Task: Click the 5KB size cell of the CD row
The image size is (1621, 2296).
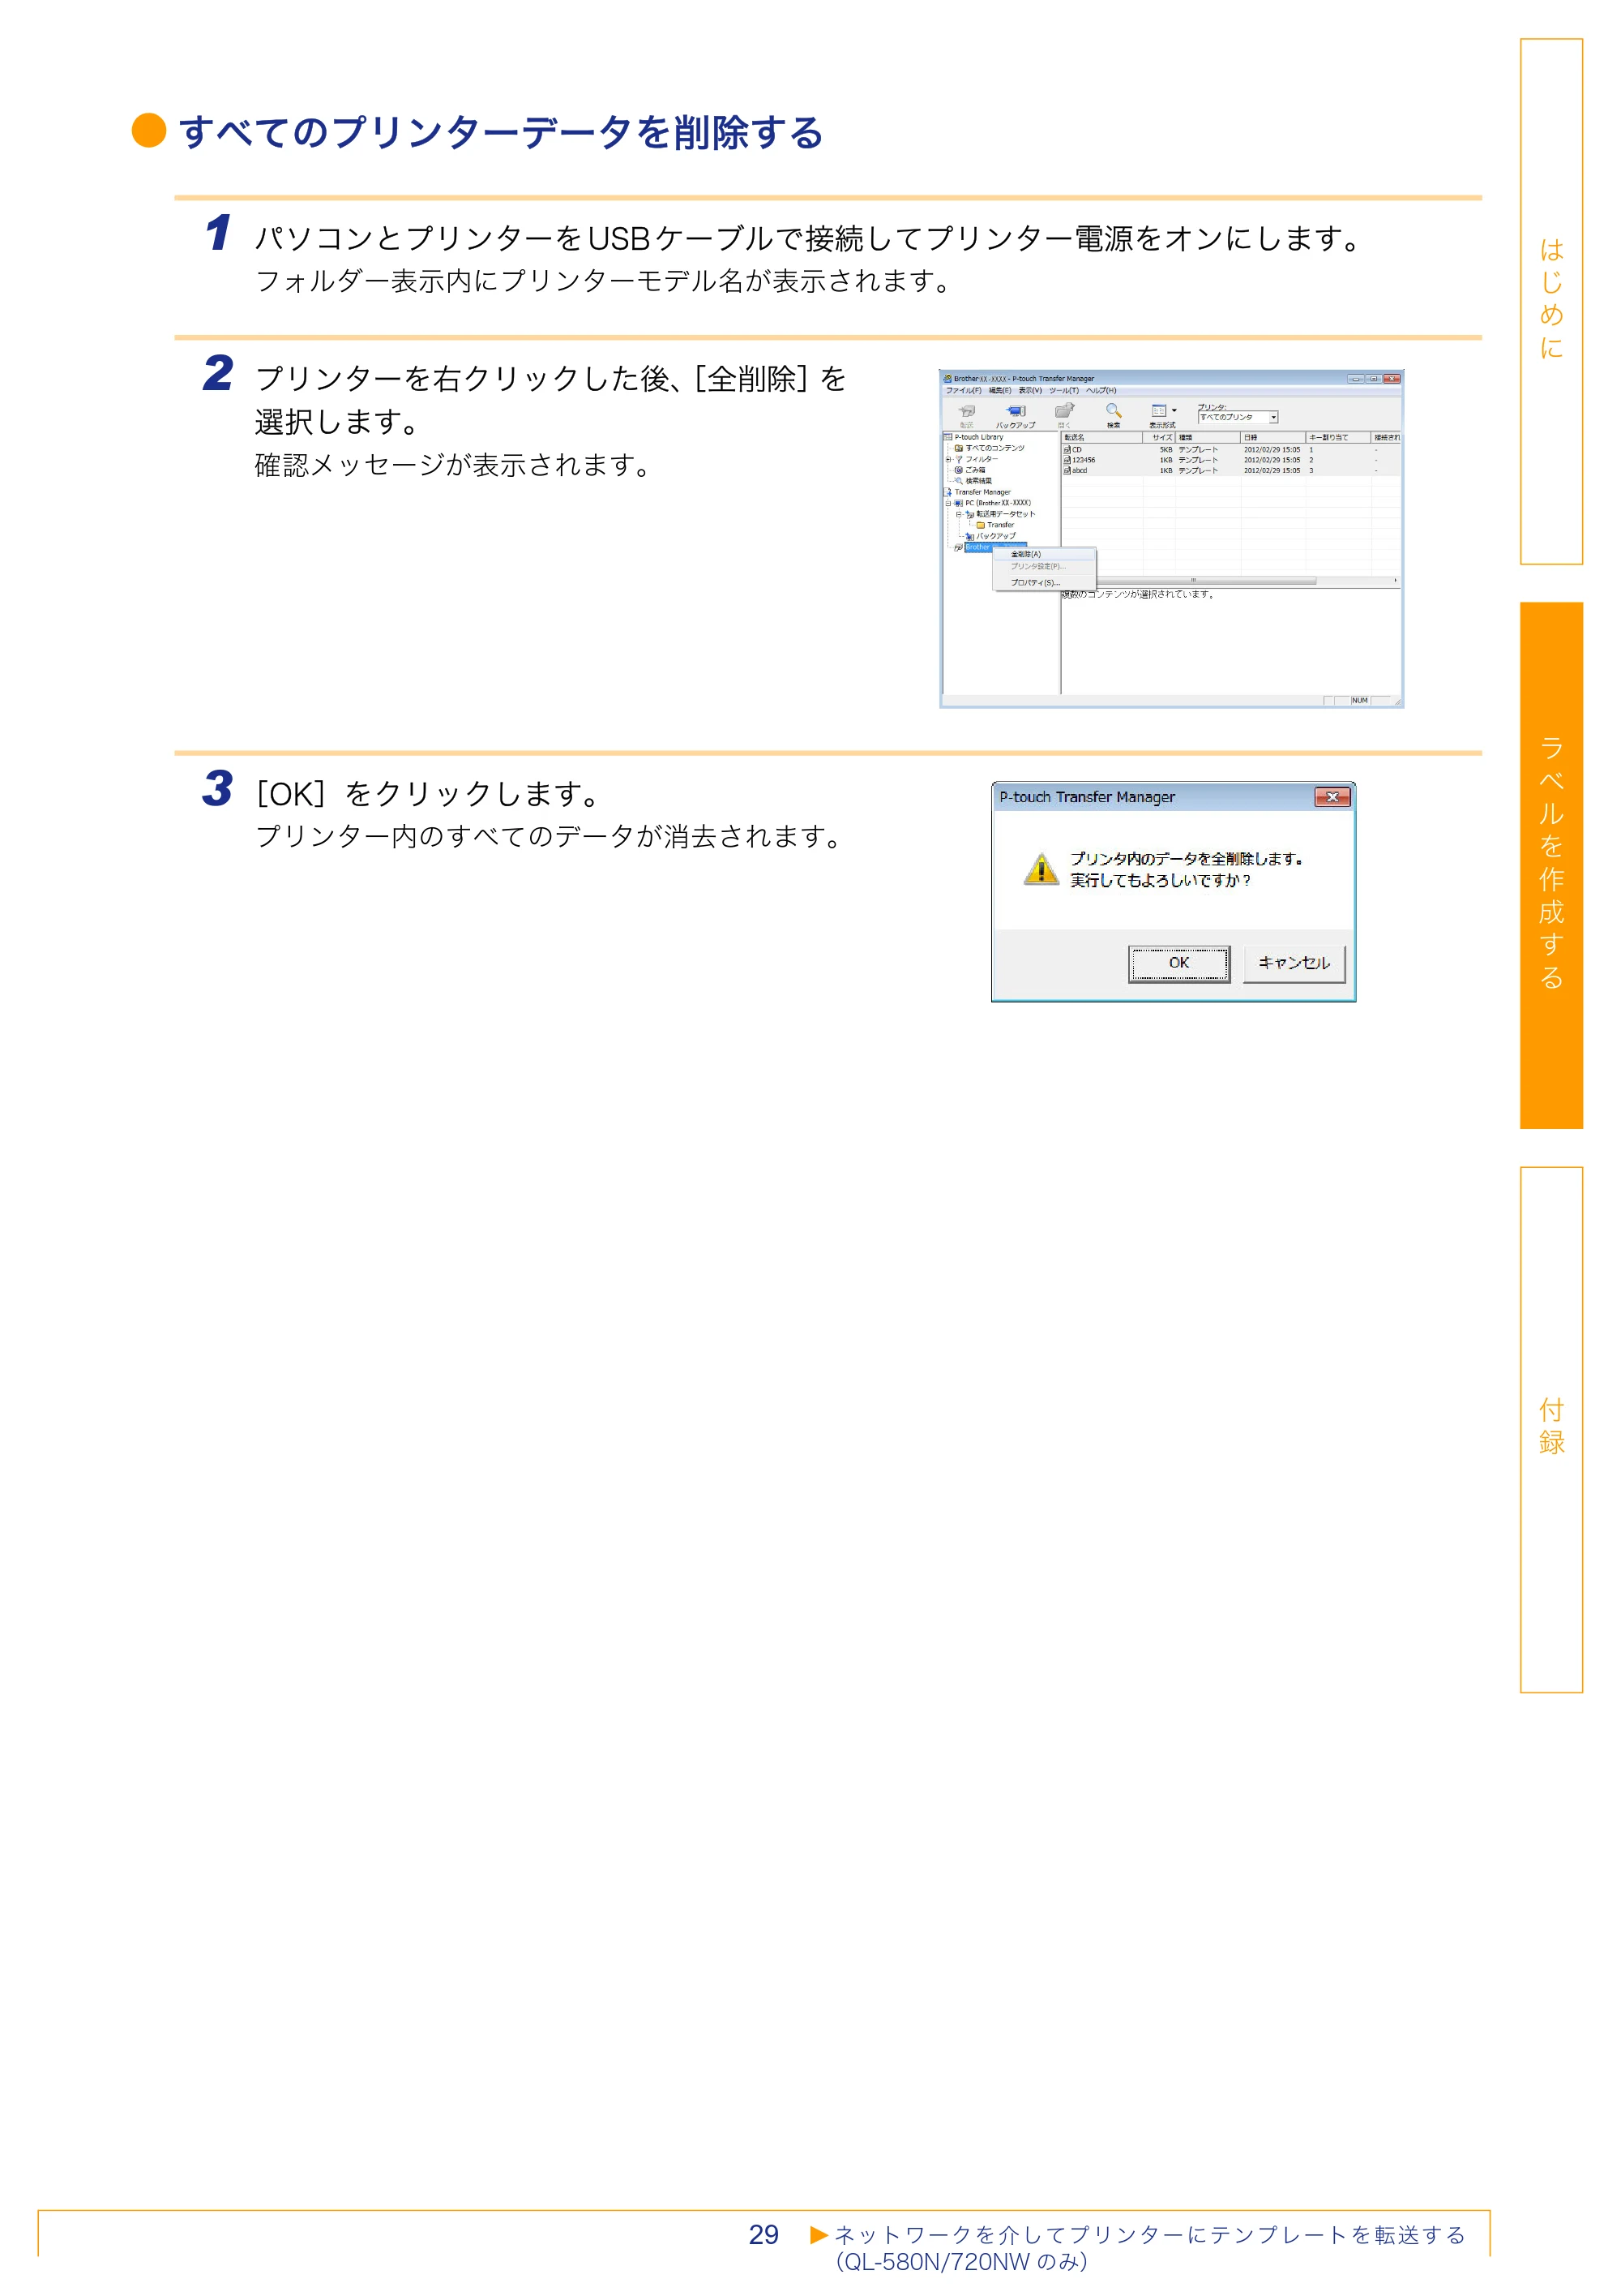Action: [x=1165, y=450]
